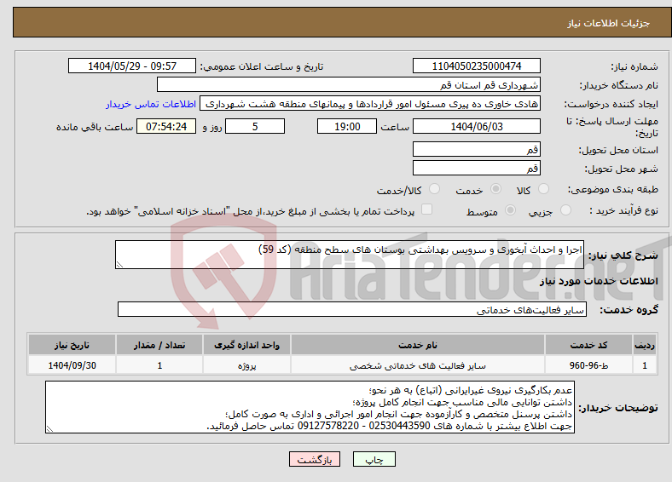Click the نام خدمت column header
672x482 pixels.
[x=417, y=345]
